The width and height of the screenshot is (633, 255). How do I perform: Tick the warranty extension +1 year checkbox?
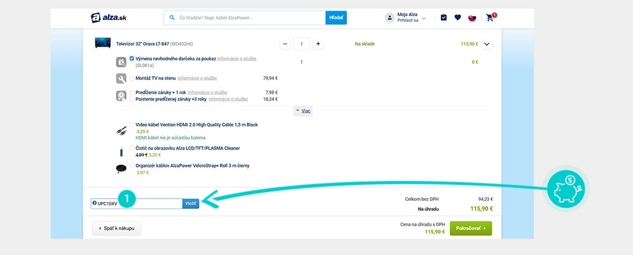[x=132, y=92]
